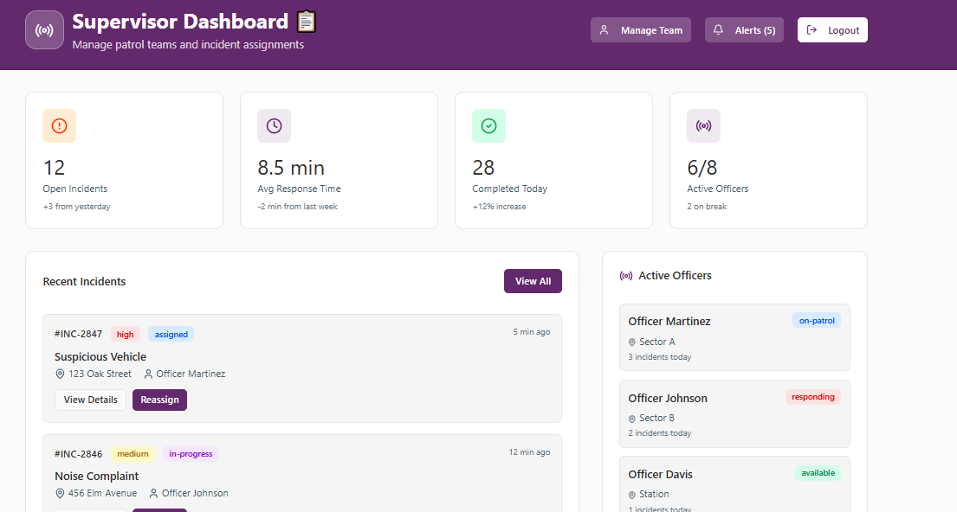Viewport: 957px width, 512px height.
Task: Click the location pin beside Sector B
Action: (631, 418)
